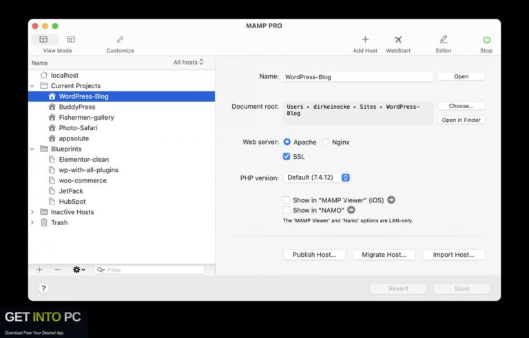Click Open in Finder button
529x338 pixels.
[x=461, y=120]
